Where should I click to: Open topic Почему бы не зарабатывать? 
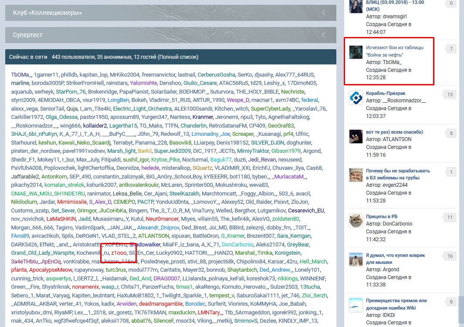pyautogui.click(x=398, y=174)
